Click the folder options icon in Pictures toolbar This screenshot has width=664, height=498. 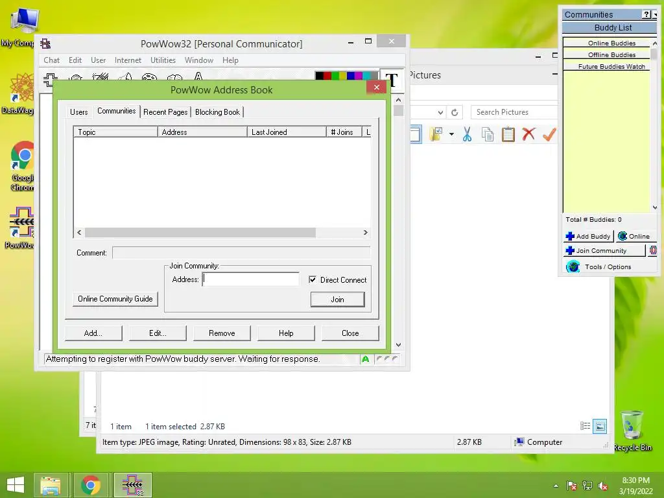pyautogui.click(x=436, y=135)
